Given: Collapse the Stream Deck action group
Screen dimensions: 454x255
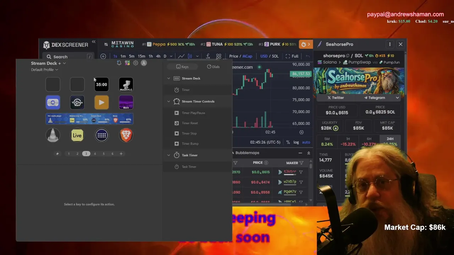Looking at the screenshot, I should coord(168,78).
